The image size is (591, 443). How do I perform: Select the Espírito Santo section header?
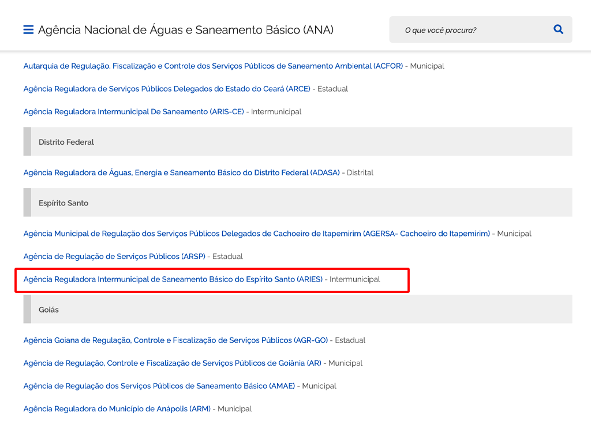click(63, 203)
